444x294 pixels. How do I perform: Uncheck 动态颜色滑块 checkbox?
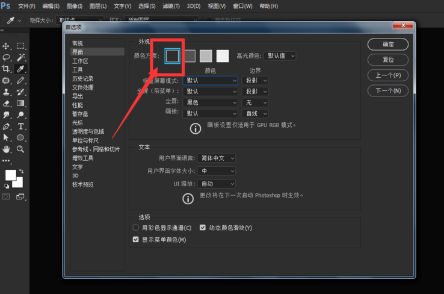click(x=203, y=227)
